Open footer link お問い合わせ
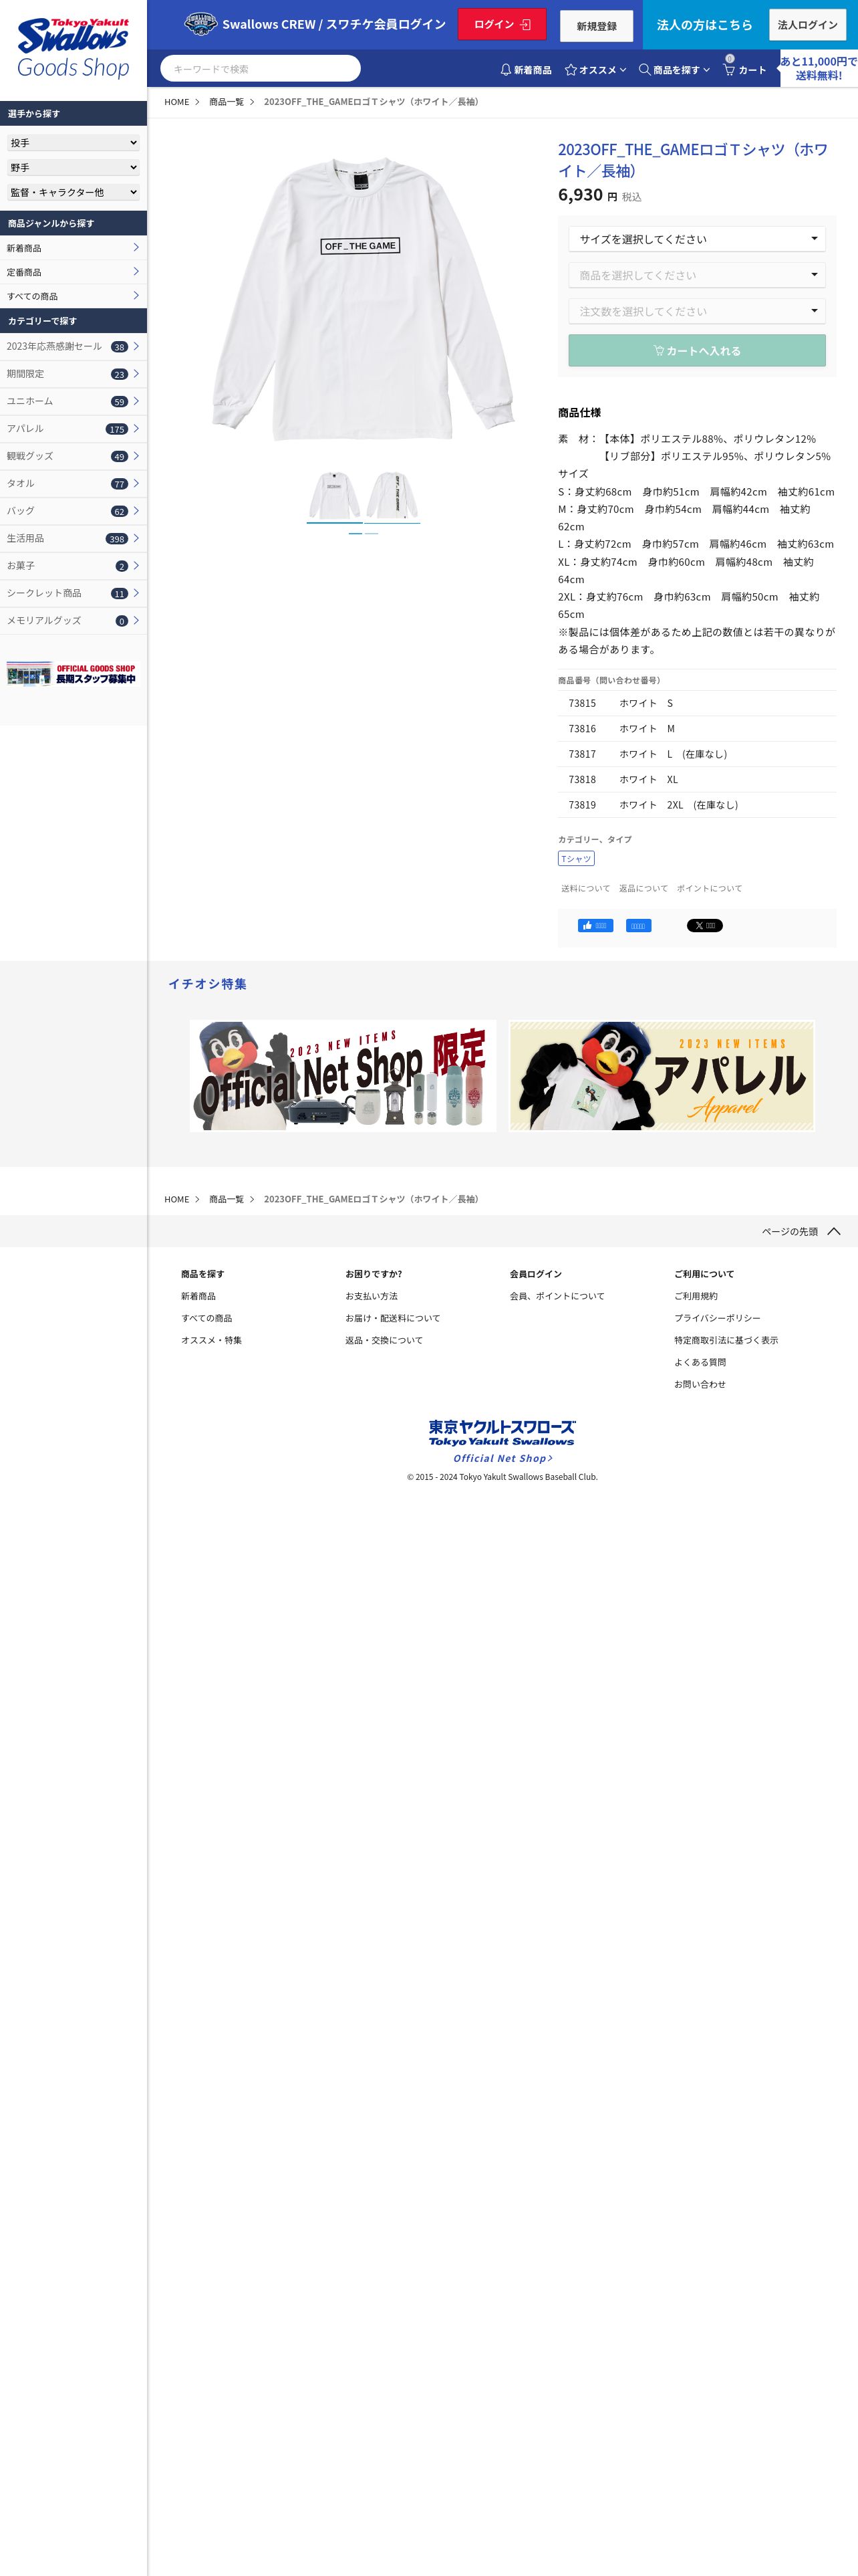The height and width of the screenshot is (2576, 858). tap(700, 1384)
